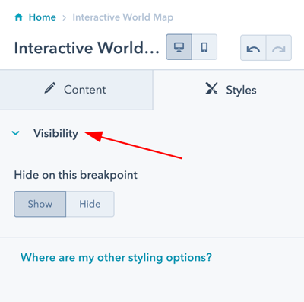Open the Home breadcrumb link
This screenshot has height=302, width=304.
coord(43,17)
